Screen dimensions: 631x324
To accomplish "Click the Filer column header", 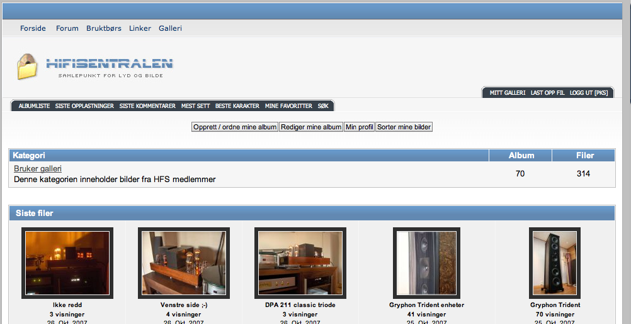I will pyautogui.click(x=584, y=156).
